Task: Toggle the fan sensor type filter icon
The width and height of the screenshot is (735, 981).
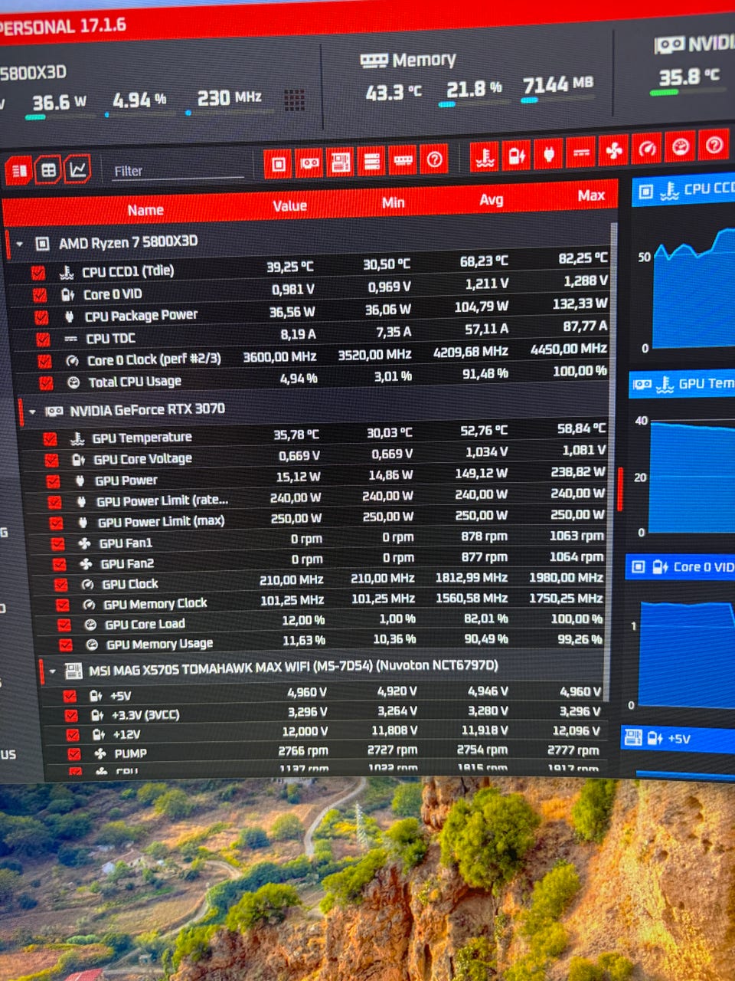Action: point(614,151)
